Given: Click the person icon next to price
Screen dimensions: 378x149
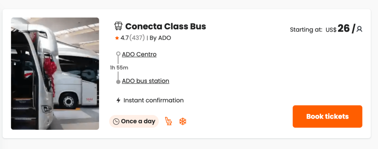Looking at the screenshot, I should pos(359,29).
